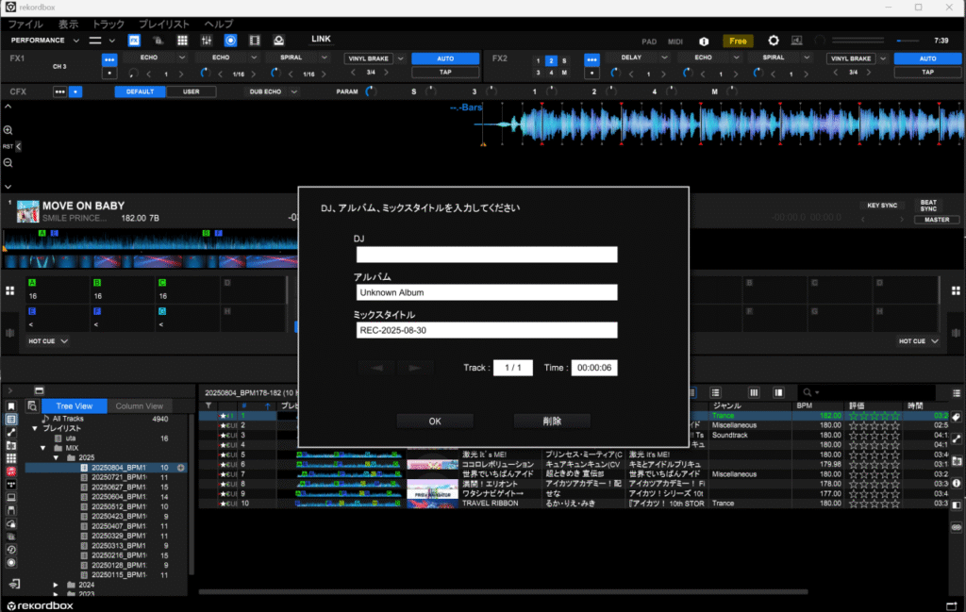Assign FX2 to channel M
966x612 pixels.
tap(564, 73)
